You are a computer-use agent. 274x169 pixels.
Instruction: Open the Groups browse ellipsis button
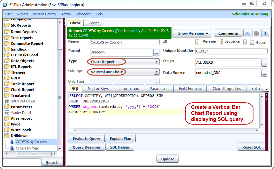(x=264, y=63)
